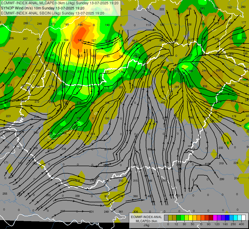Viewport: 249px width, 229px height.
Task: Pick the violet-purple legend swatch
Action: 219,218
